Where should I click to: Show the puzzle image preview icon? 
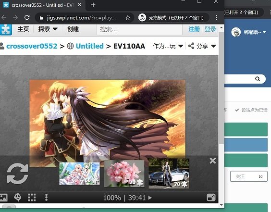tap(3, 198)
